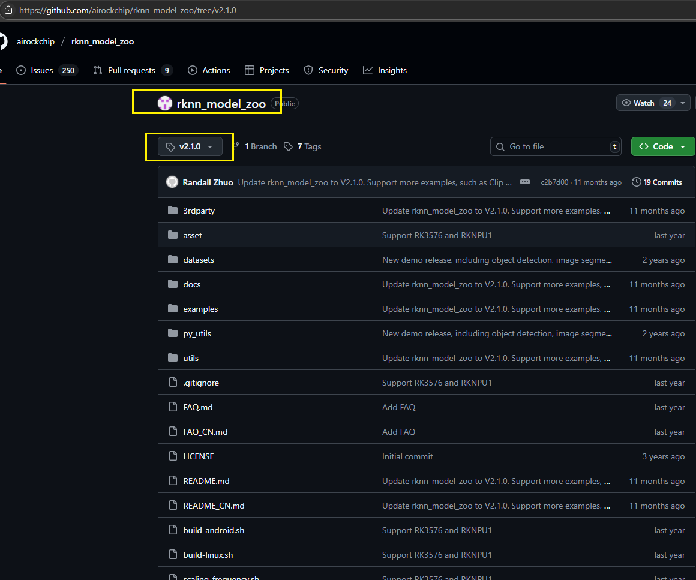Viewport: 696px width, 580px height.
Task: Expand the Watch options arrow
Action: pos(683,103)
